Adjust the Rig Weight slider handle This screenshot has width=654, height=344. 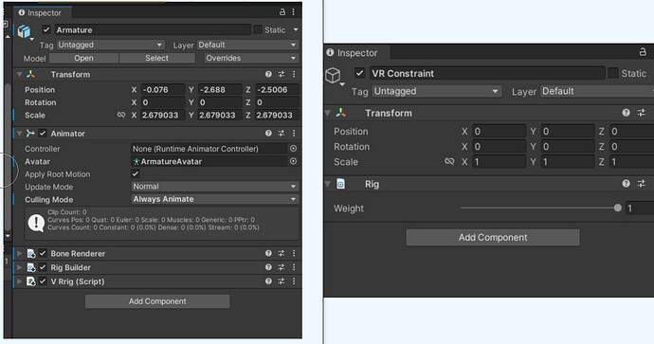click(618, 208)
